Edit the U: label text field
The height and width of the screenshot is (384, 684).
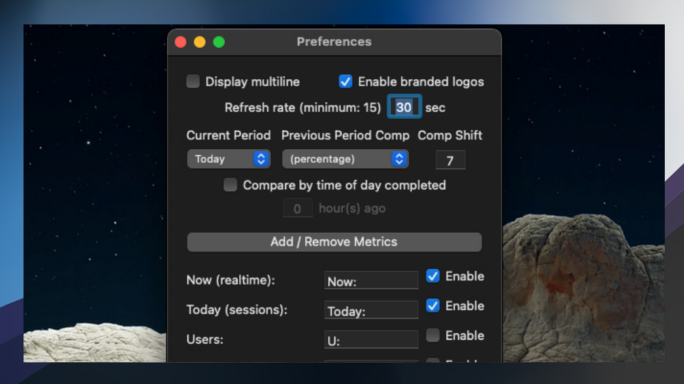(x=371, y=340)
